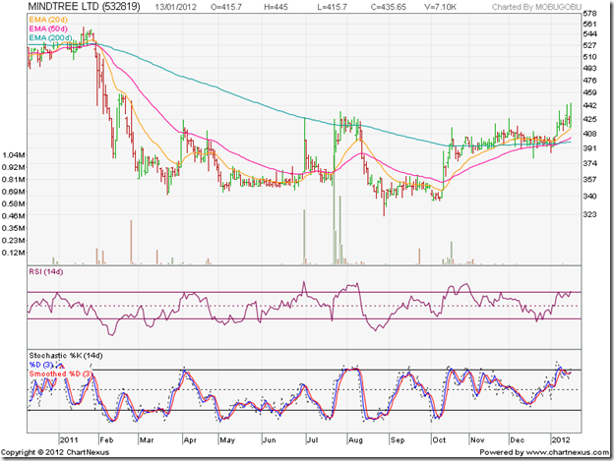This screenshot has height=461, width=614.
Task: Click the H=445 high value
Action: (x=276, y=7)
